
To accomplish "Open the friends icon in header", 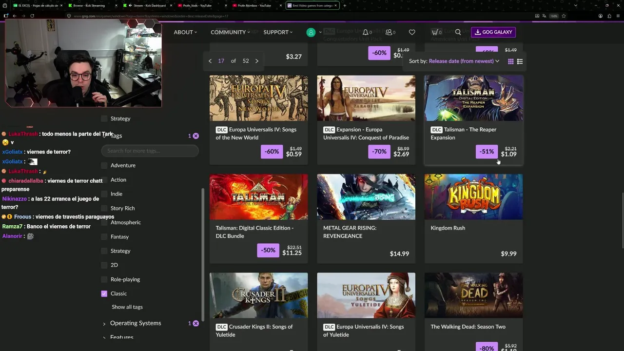I will pyautogui.click(x=389, y=32).
